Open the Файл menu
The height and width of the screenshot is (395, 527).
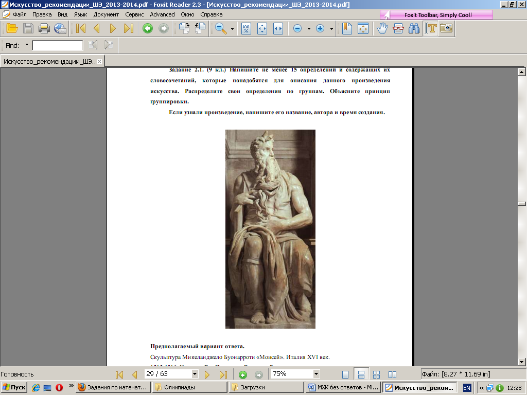tap(20, 14)
